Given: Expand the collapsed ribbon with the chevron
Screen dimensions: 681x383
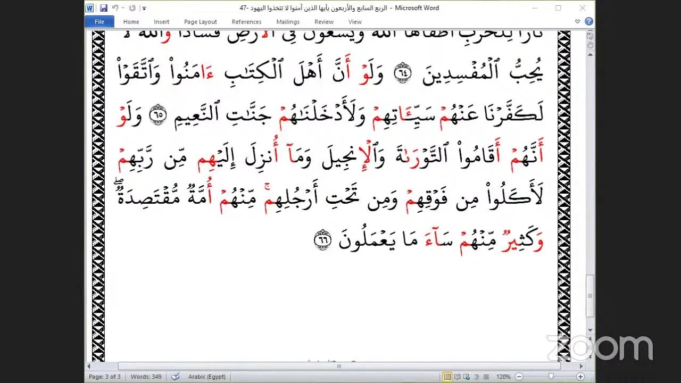Looking at the screenshot, I should click(578, 22).
